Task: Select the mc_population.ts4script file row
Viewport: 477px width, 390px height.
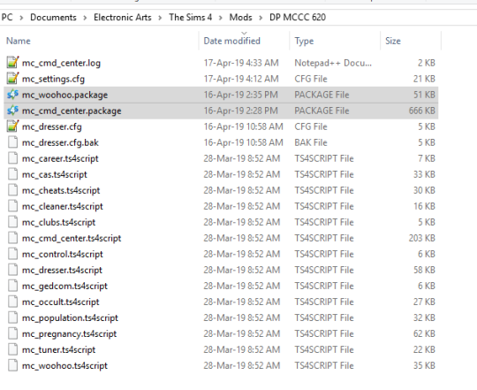Action: point(221,317)
